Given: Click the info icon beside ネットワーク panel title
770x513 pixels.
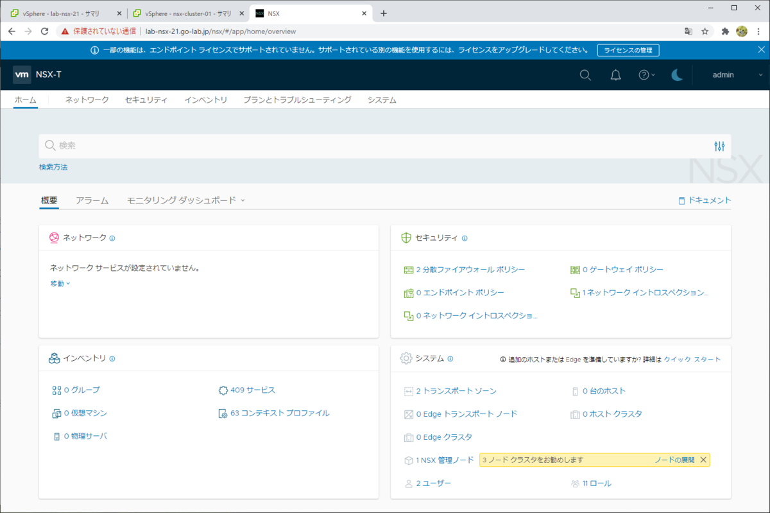Looking at the screenshot, I should (112, 238).
